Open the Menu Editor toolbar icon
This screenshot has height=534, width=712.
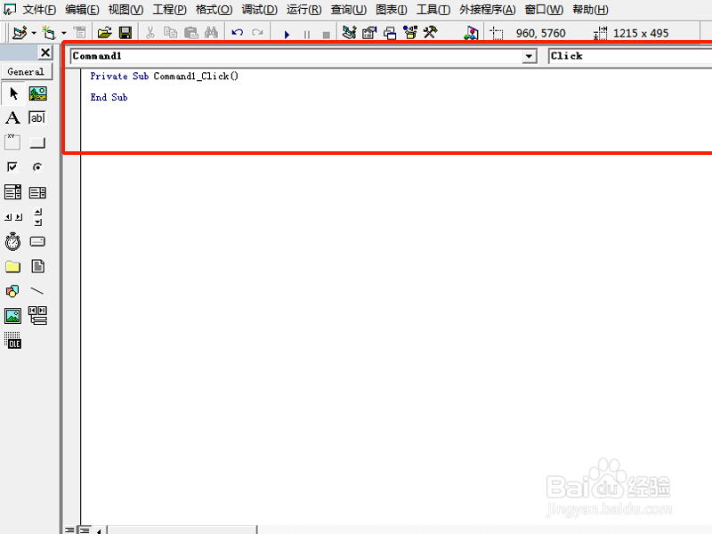(x=79, y=33)
